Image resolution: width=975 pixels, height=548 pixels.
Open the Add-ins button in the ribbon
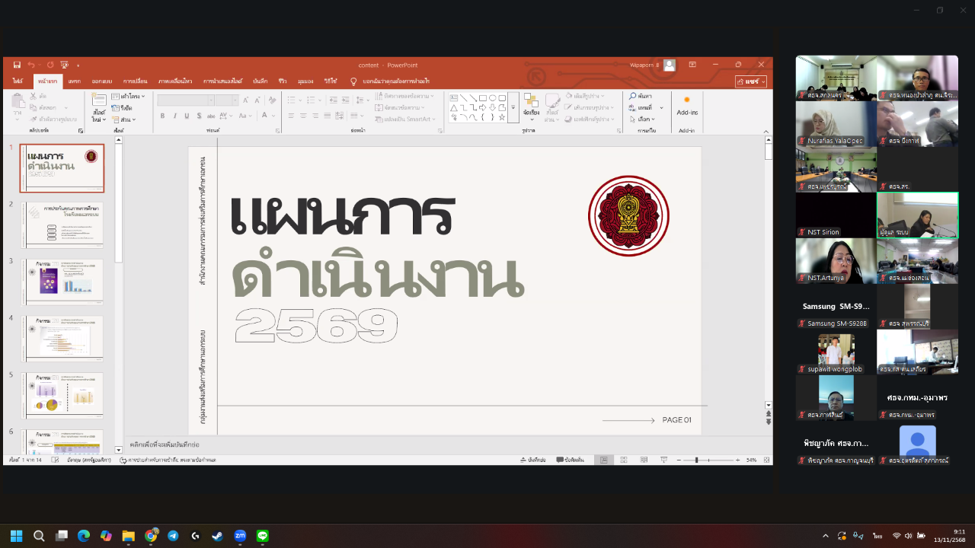[687, 105]
